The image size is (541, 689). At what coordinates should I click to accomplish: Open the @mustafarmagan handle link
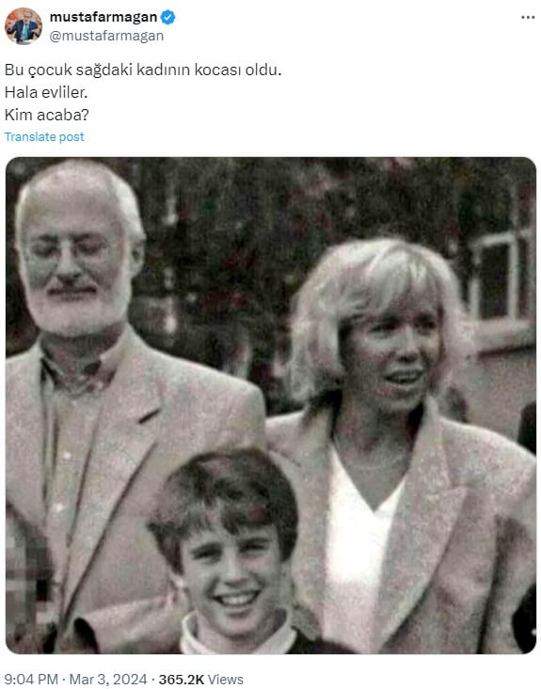coord(106,36)
